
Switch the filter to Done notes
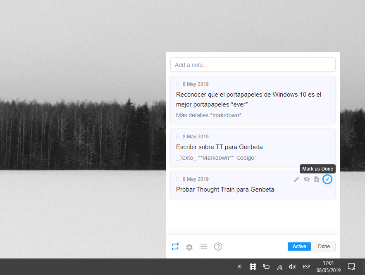(x=323, y=246)
